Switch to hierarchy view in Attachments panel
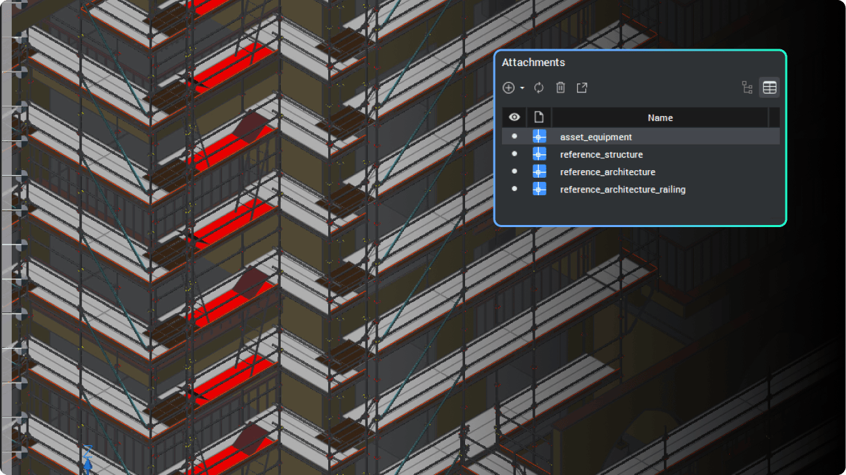 click(x=747, y=87)
